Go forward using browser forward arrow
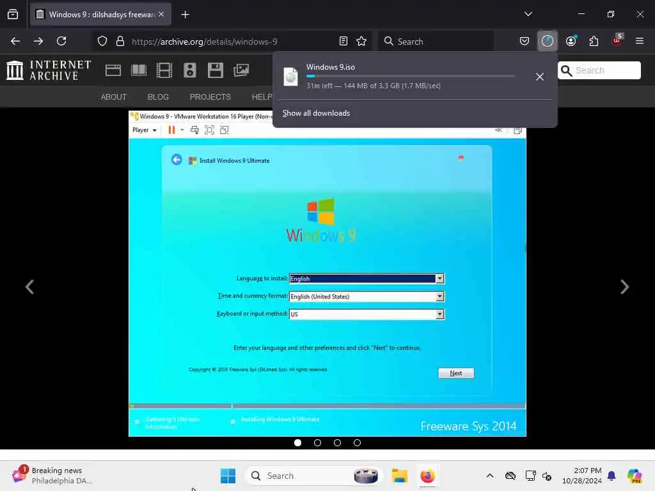Image resolution: width=655 pixels, height=491 pixels. [x=38, y=41]
